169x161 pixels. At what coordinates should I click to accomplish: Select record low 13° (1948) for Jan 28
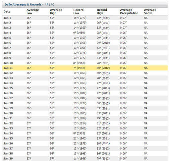click(80, 154)
